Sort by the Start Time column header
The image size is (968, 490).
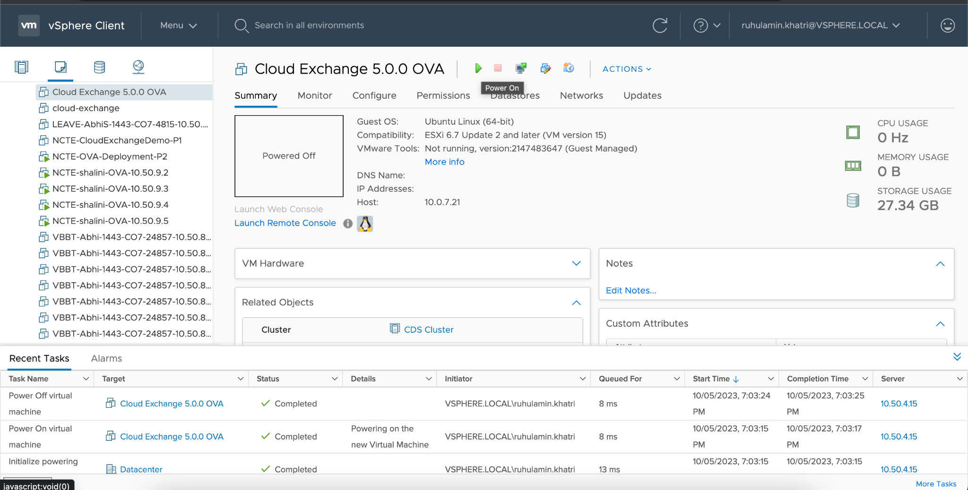pyautogui.click(x=711, y=379)
